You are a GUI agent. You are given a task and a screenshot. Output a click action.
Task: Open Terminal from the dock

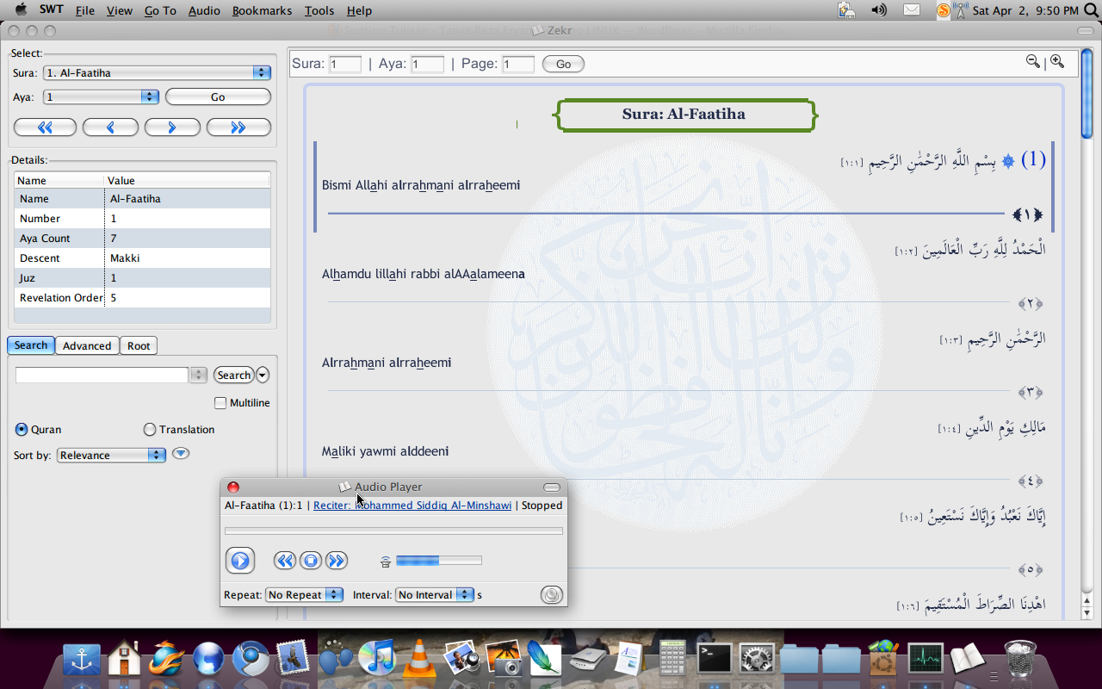point(715,659)
